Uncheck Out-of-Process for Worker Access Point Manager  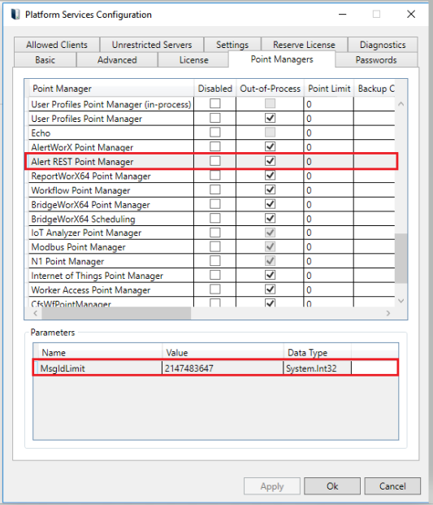270,289
